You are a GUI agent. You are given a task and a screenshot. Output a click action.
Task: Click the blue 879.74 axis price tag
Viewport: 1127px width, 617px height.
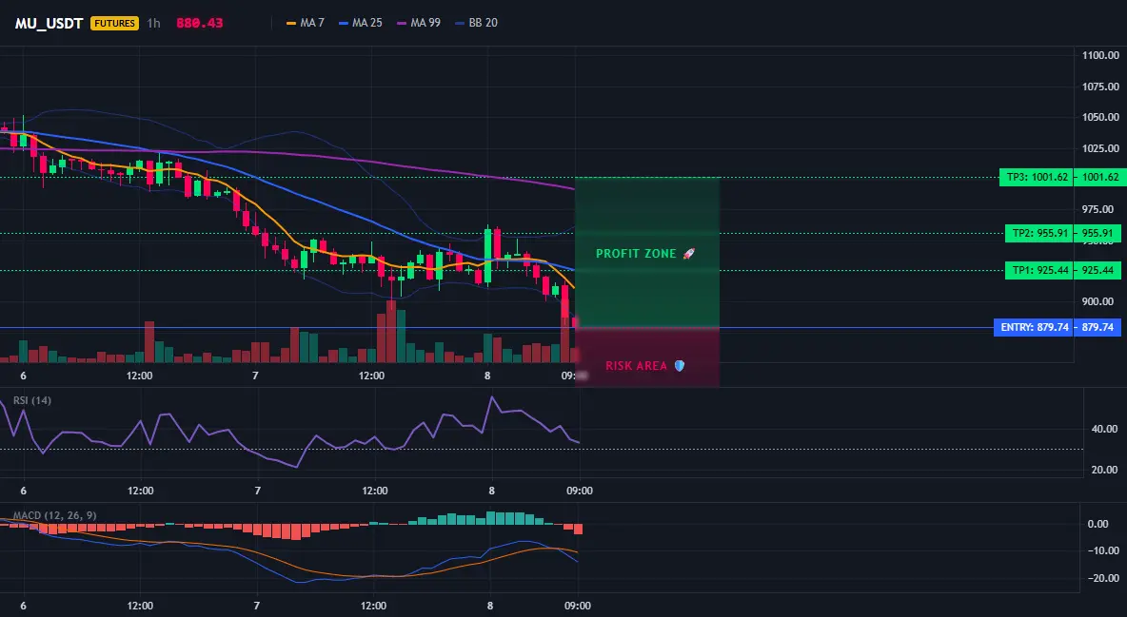point(1097,328)
